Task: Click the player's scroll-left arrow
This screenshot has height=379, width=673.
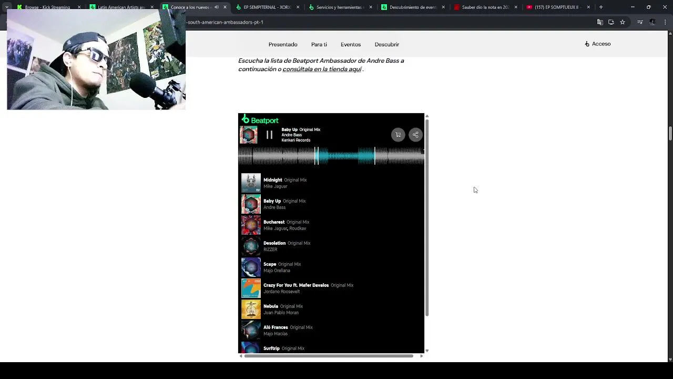Action: coord(241,356)
